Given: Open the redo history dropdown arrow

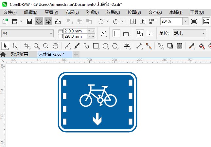Looking at the screenshot, I should tap(122, 21).
